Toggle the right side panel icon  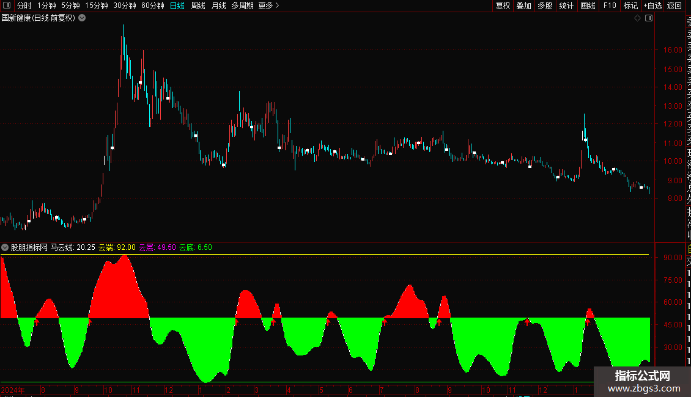[x=649, y=18]
